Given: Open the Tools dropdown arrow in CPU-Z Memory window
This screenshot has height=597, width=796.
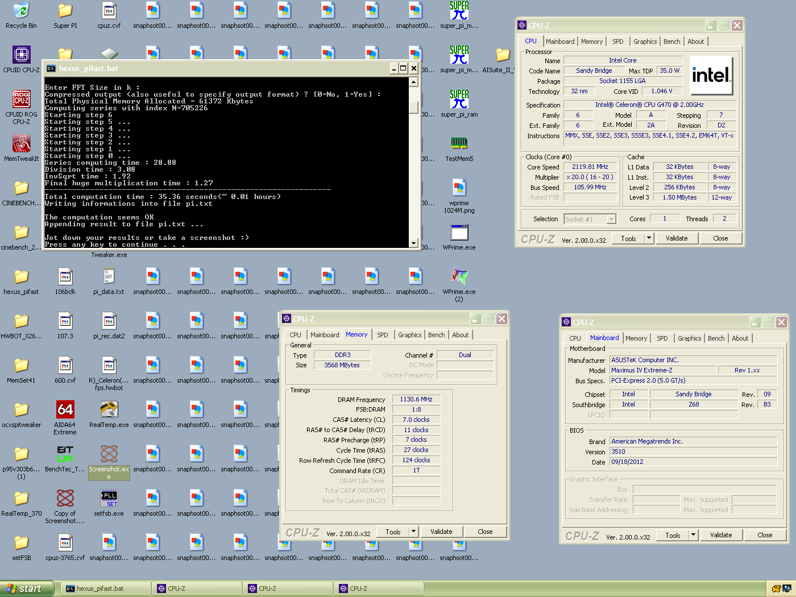Looking at the screenshot, I should [x=414, y=532].
